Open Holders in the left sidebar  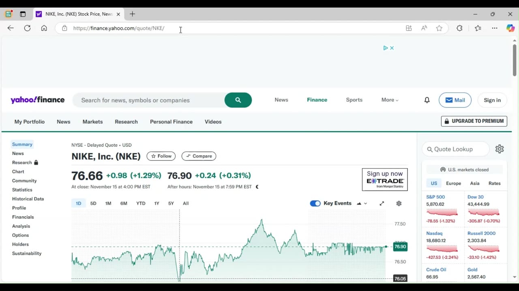click(20, 245)
